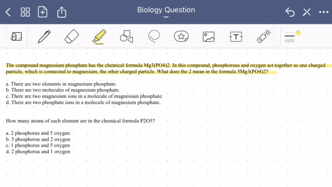Activate the laser pointer tool
The image size is (332, 187).
(x=263, y=36)
